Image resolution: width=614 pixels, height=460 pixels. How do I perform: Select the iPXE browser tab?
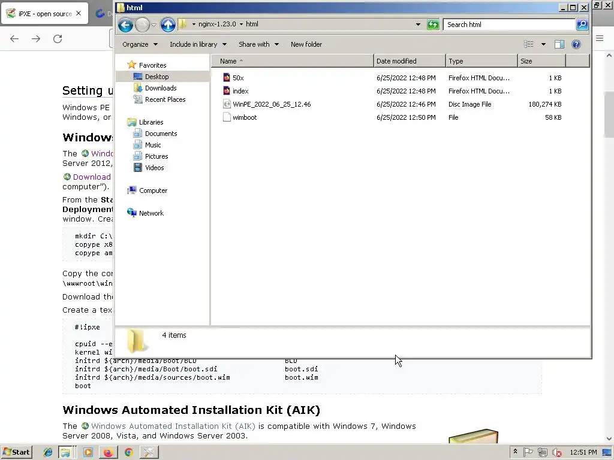click(x=44, y=13)
